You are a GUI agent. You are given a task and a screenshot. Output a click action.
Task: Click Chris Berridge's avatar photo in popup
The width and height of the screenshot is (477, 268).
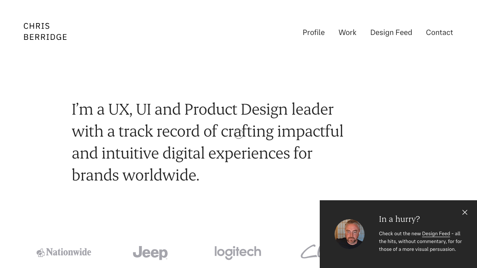[x=350, y=234]
